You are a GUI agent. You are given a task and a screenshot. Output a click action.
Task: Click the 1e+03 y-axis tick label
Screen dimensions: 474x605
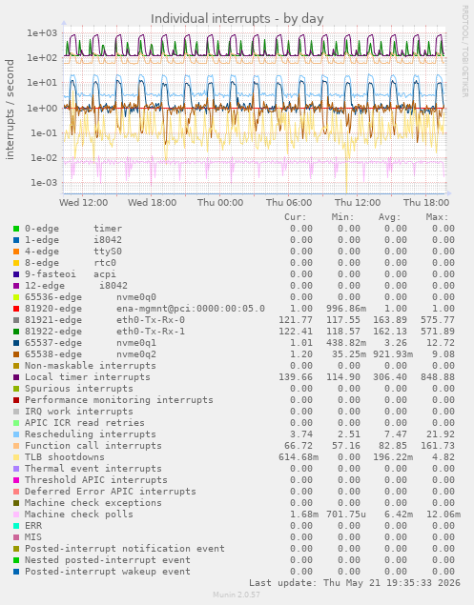coord(42,33)
